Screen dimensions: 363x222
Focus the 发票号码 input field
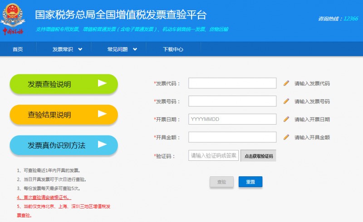tap(232, 101)
